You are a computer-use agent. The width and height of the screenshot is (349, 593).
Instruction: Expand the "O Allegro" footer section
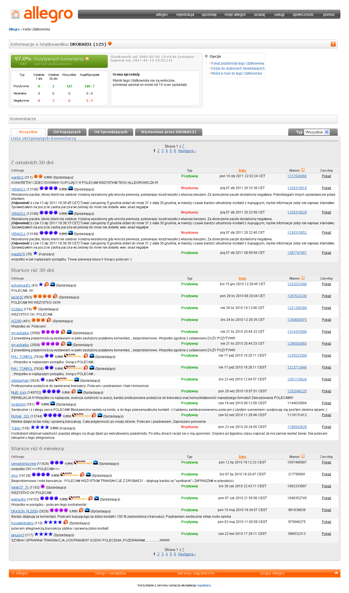pos(20,573)
